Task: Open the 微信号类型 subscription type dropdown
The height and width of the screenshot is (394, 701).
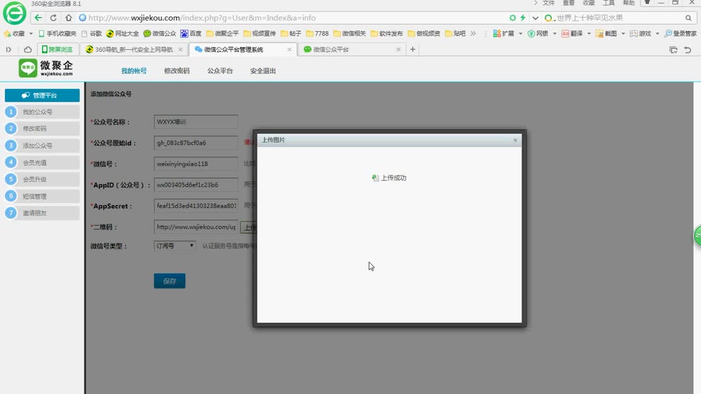Action: (175, 246)
